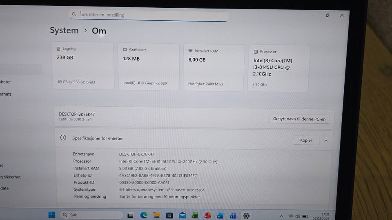Open the sidebar item ending in 'ernett'
The width and height of the screenshot is (392, 220).
(x=5, y=94)
